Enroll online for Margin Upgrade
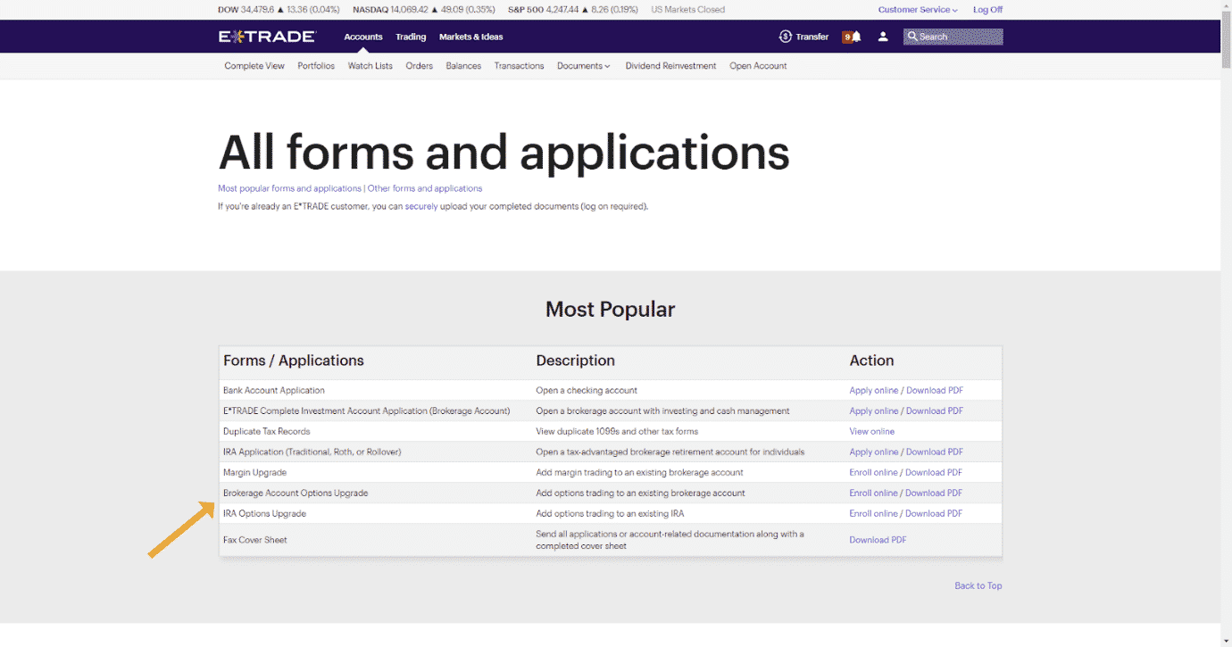The height and width of the screenshot is (647, 1232). (873, 473)
